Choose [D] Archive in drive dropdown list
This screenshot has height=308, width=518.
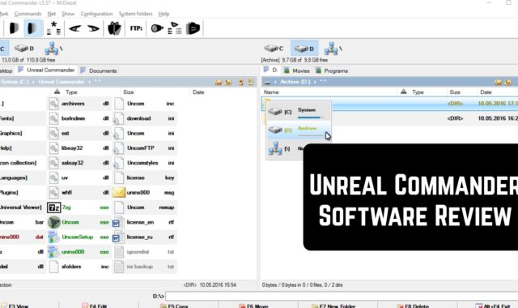(299, 130)
